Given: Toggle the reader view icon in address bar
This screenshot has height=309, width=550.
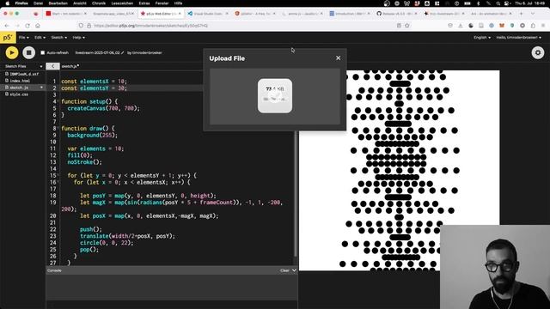Looking at the screenshot, I should click(x=399, y=26).
